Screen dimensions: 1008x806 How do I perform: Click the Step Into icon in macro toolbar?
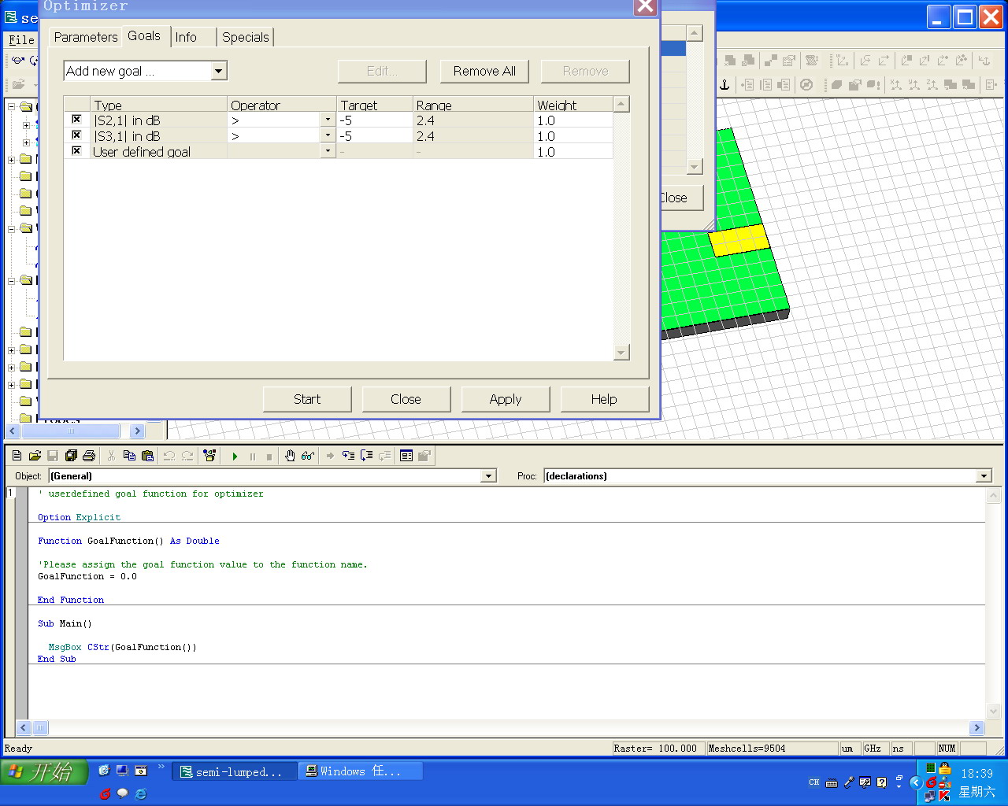(x=348, y=456)
